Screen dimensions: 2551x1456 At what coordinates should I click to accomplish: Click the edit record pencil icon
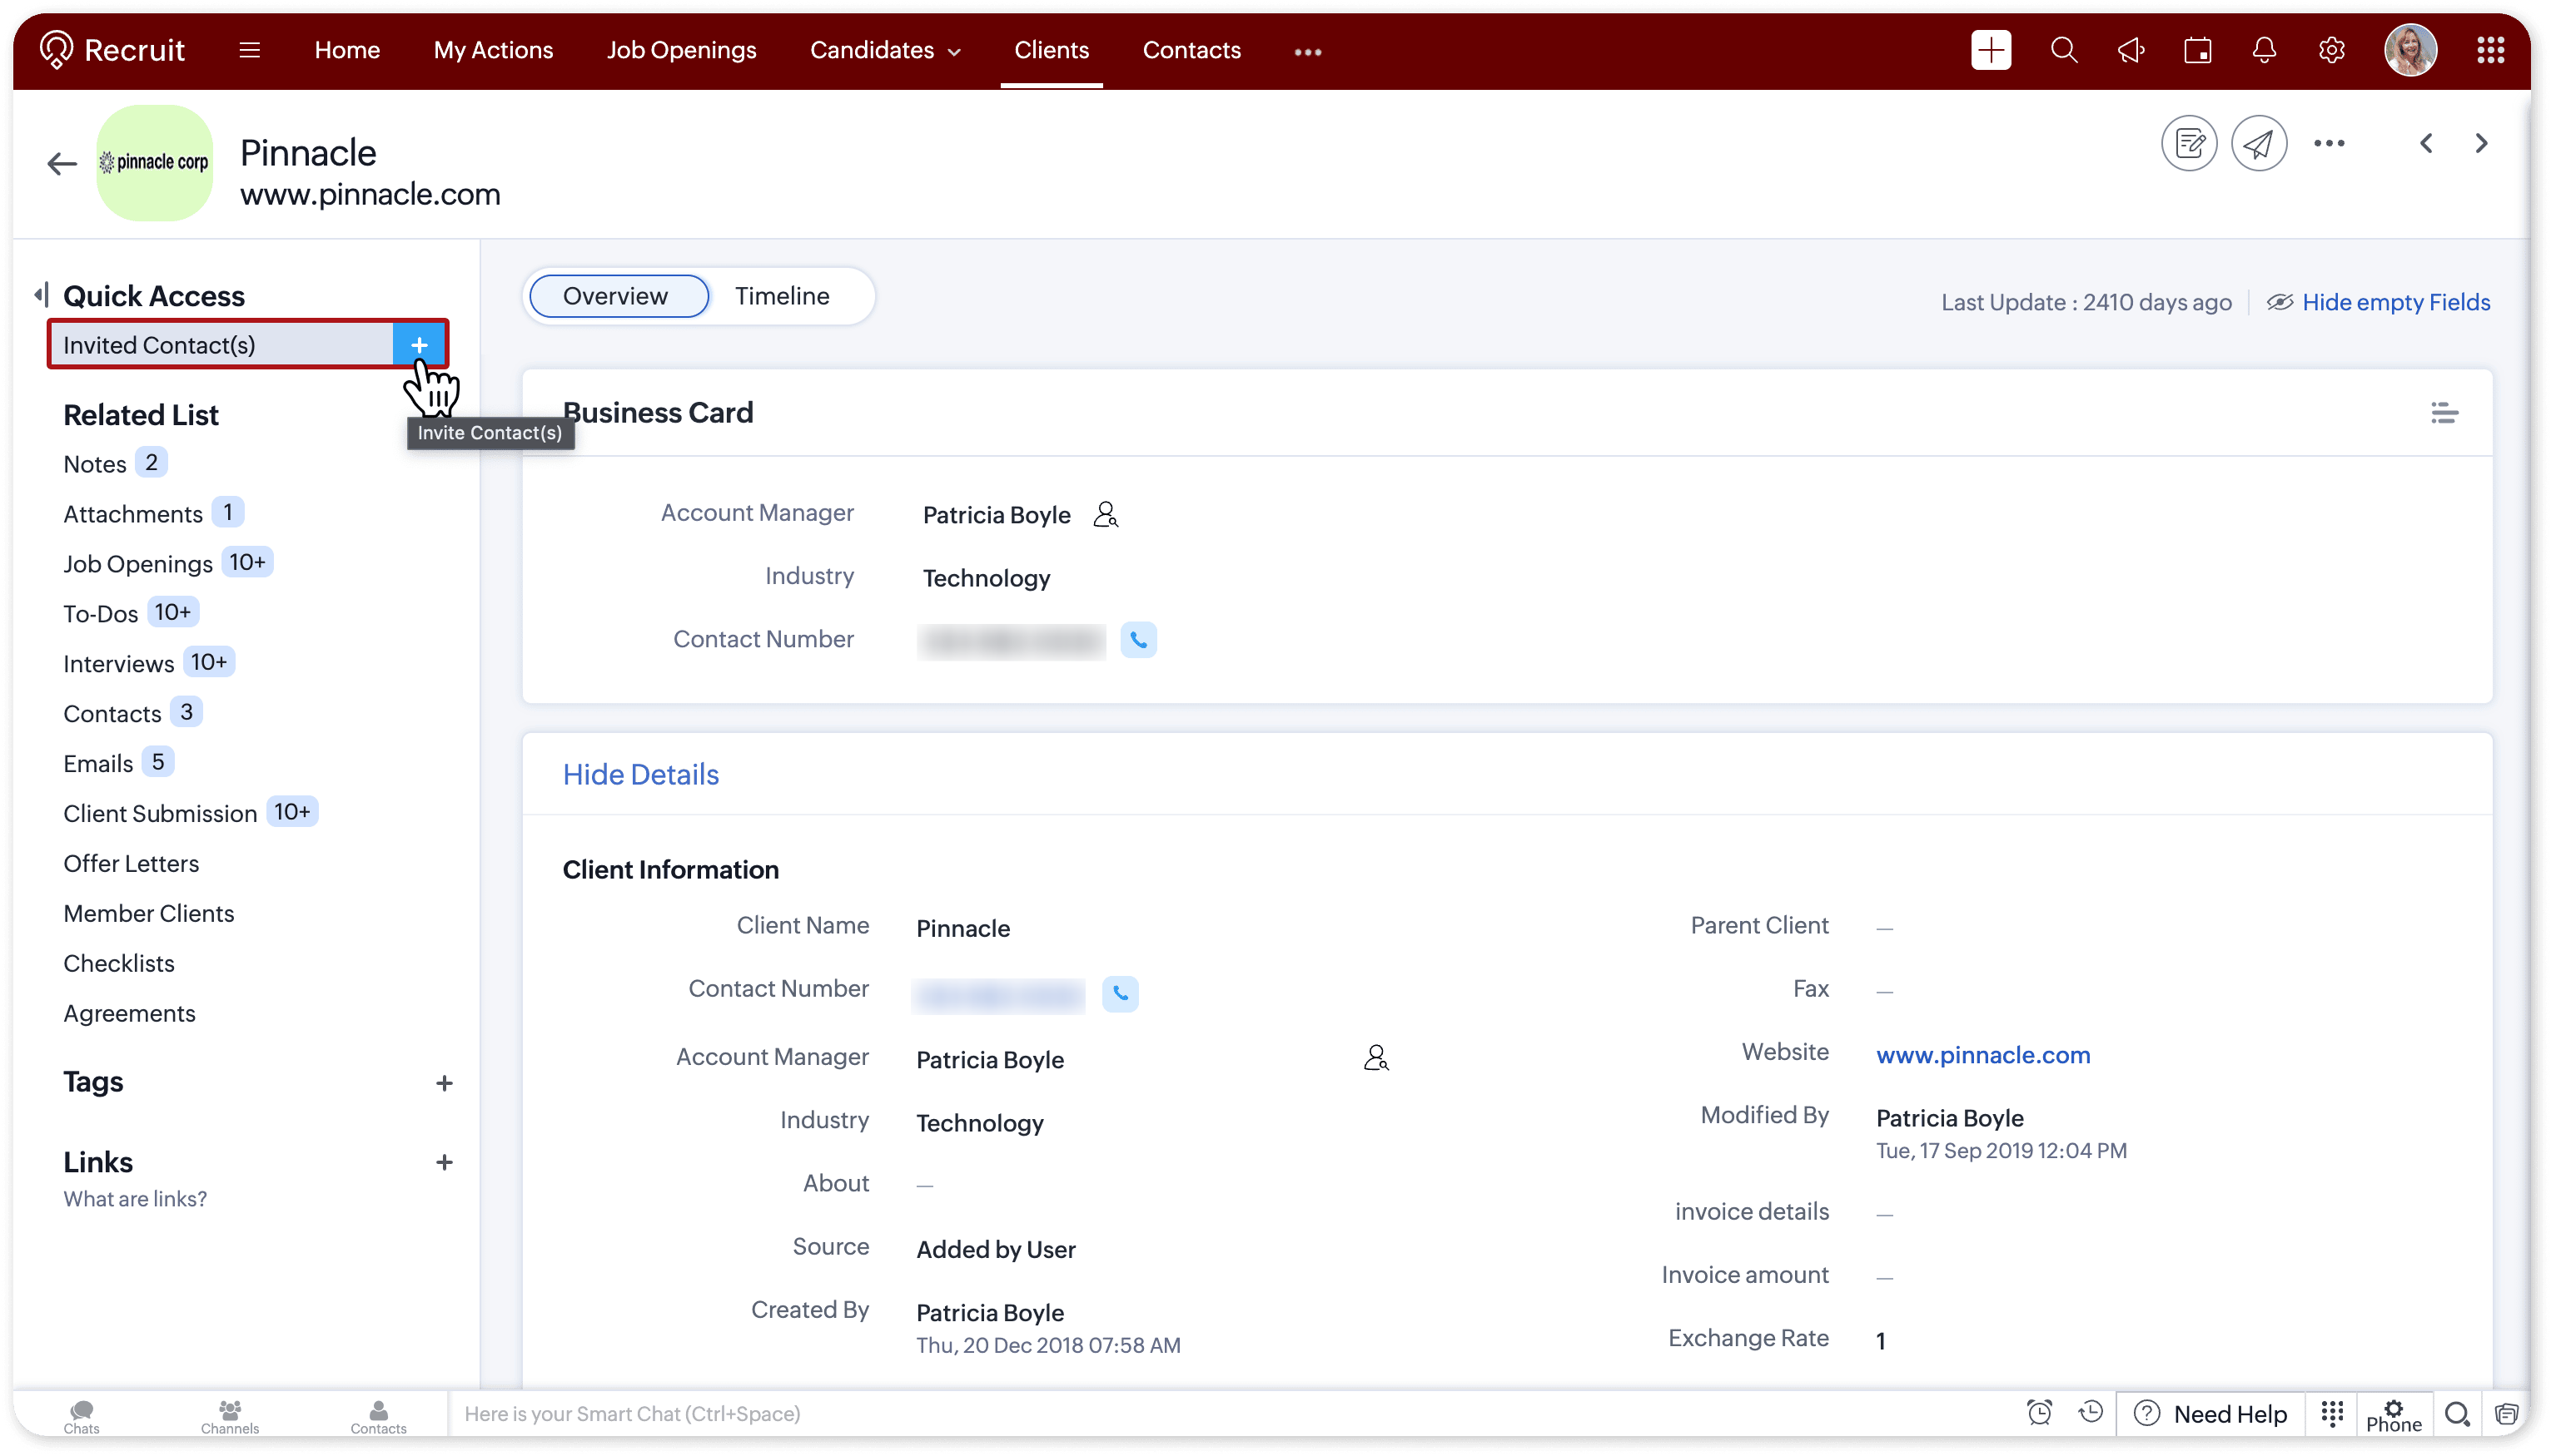coord(2189,144)
